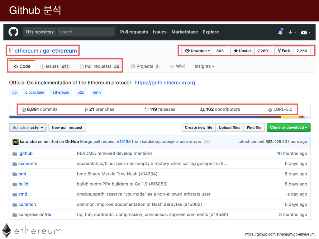Image resolution: width=319 pixels, height=239 pixels.
Task: Open pull request #15138 link
Action: (x=124, y=142)
